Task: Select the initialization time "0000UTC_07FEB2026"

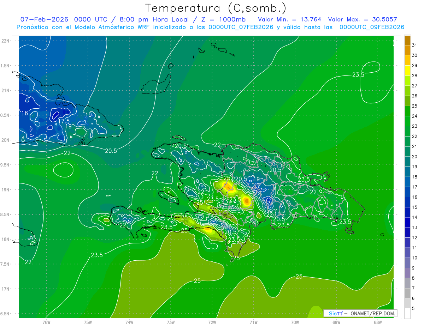Action: tap(241, 27)
